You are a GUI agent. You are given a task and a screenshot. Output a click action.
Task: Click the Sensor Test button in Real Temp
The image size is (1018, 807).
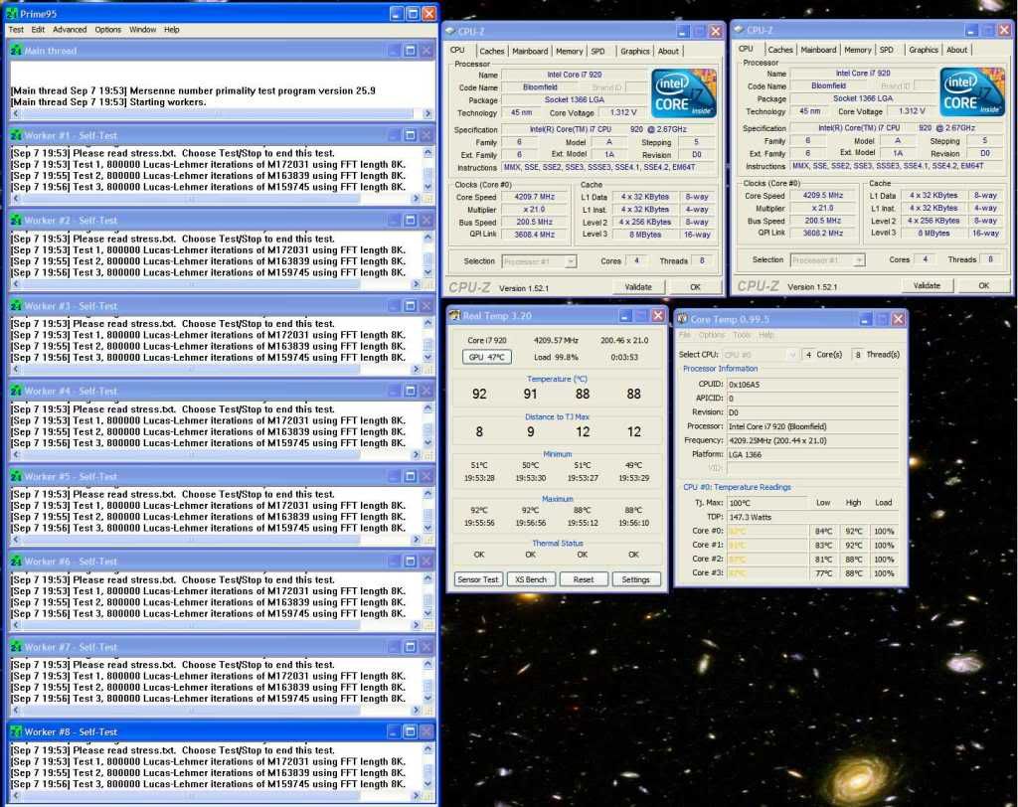478,579
